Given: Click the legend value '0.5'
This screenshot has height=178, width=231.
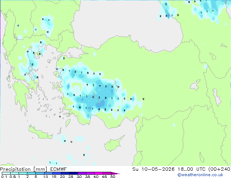Looking at the screenshot, I should pos(12,177).
